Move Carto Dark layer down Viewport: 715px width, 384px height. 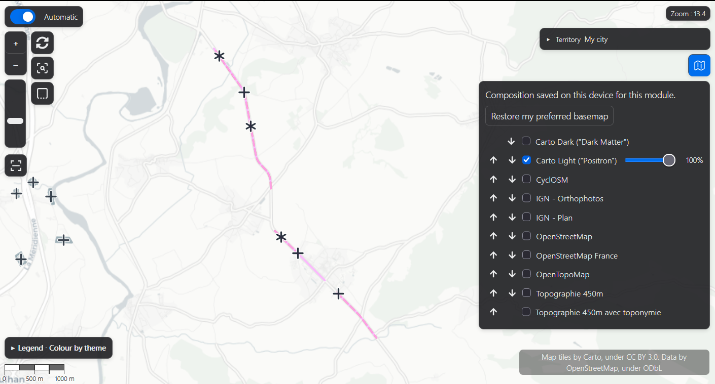click(x=512, y=142)
